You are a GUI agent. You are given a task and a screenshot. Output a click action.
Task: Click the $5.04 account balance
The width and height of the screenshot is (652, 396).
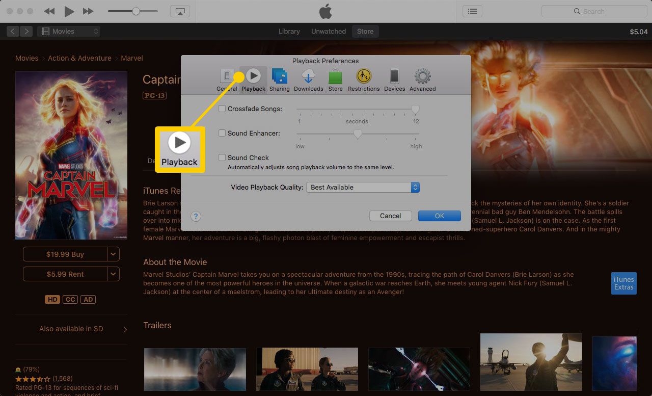tap(639, 32)
